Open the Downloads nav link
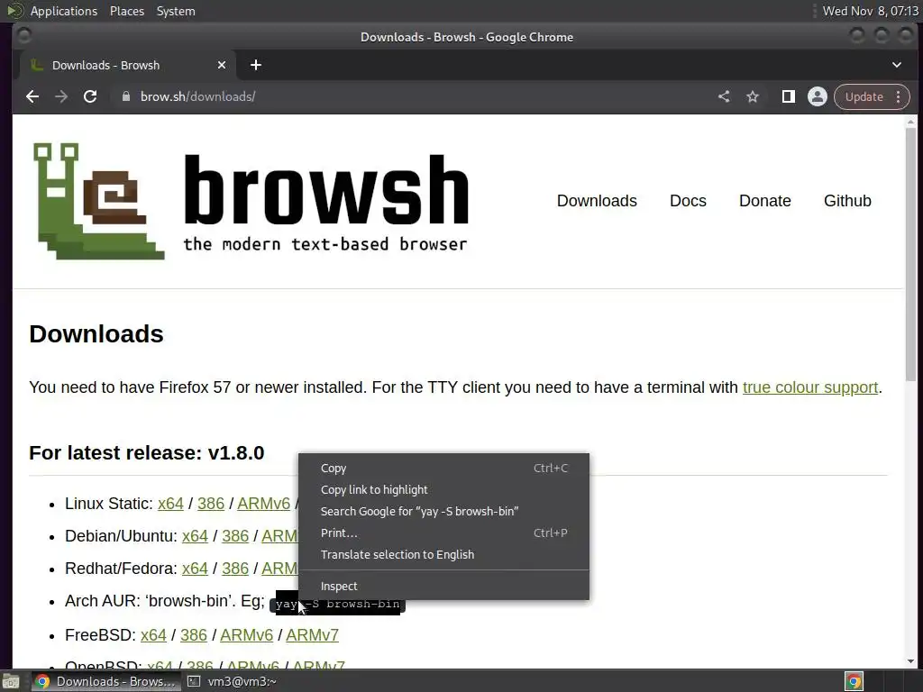This screenshot has width=923, height=692. click(x=597, y=201)
